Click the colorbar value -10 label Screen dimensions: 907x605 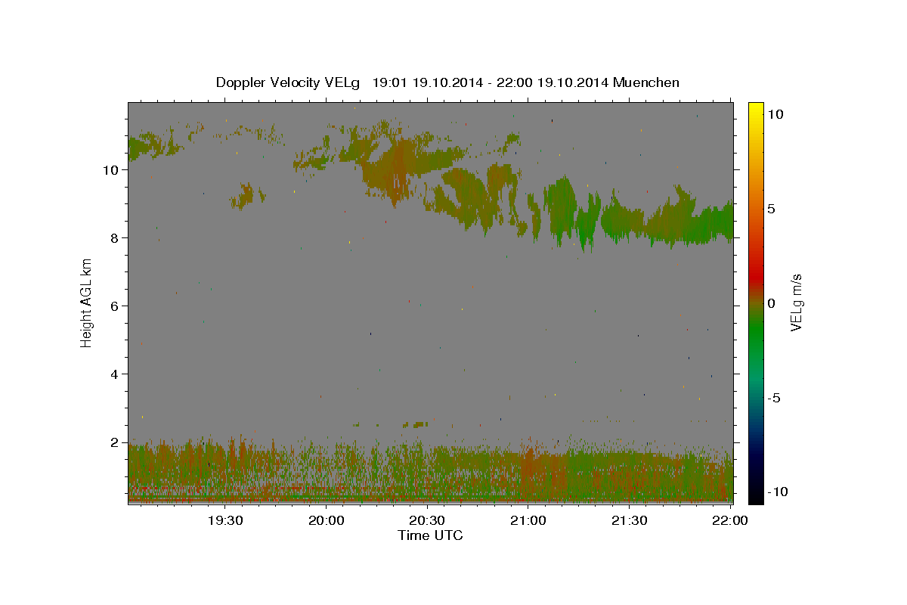(x=779, y=492)
